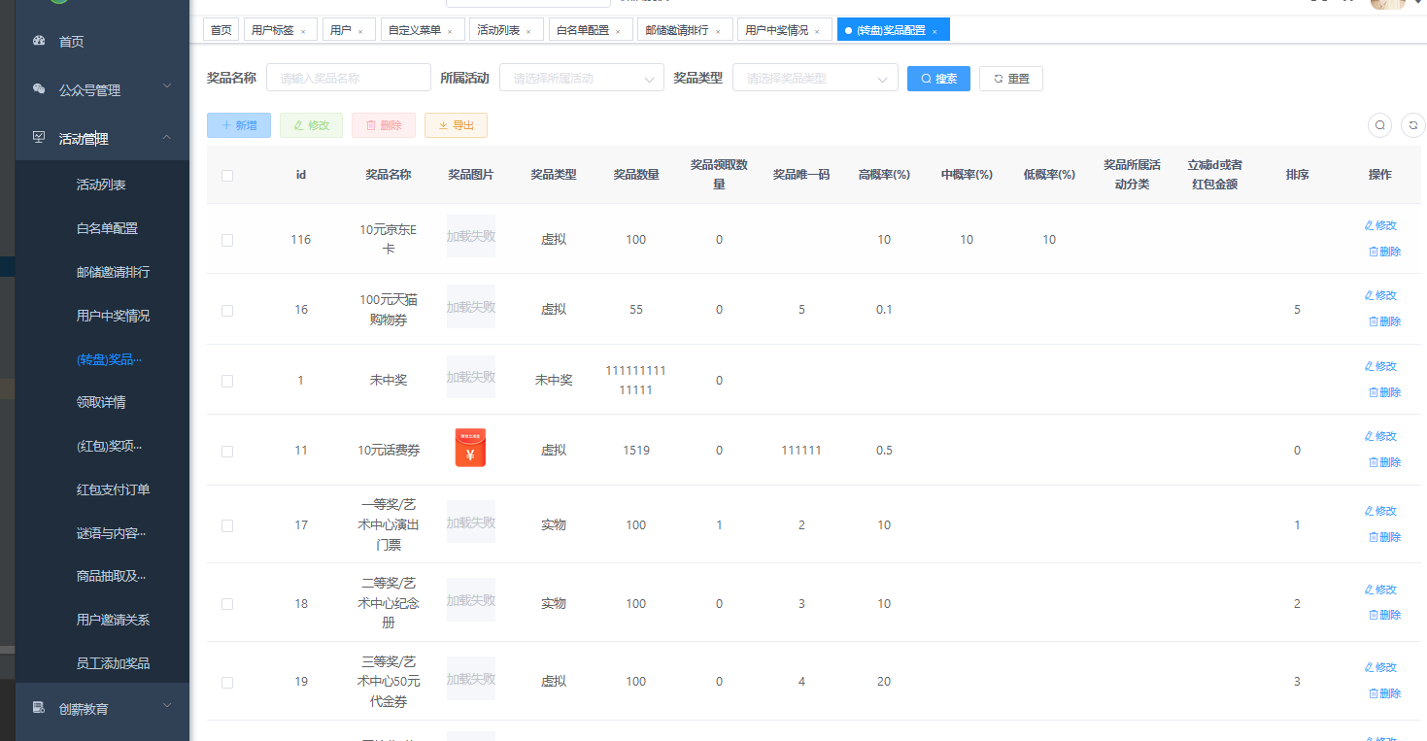The width and height of the screenshot is (1427, 741).
Task: Check the row with id 19
Action: point(227,683)
